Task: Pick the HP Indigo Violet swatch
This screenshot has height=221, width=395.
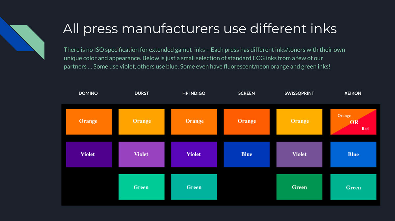Action: tap(194, 155)
